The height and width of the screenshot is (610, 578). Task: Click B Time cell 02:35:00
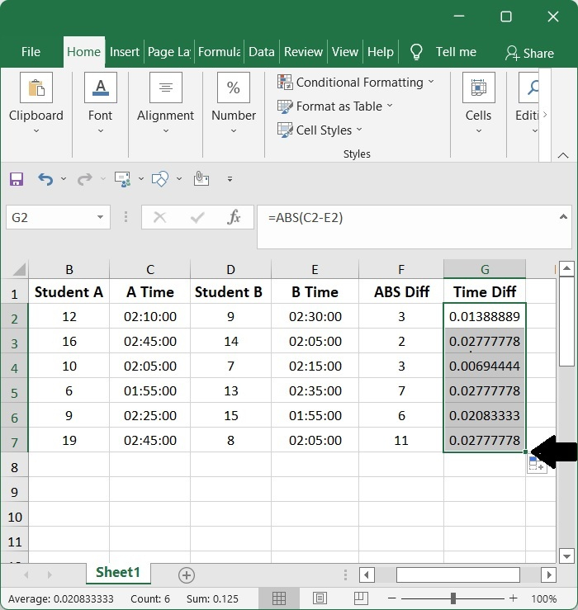point(315,390)
